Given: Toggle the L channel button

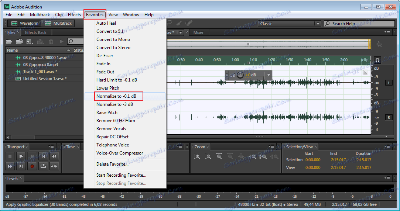Looking at the screenshot, I should pyautogui.click(x=389, y=83).
